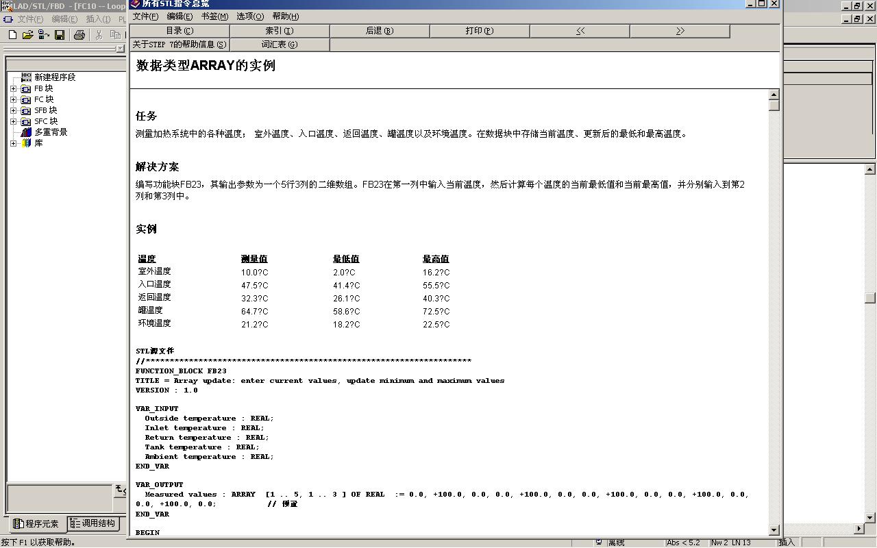Click the 72.5?C value in the table
877x548 pixels.
(x=436, y=311)
